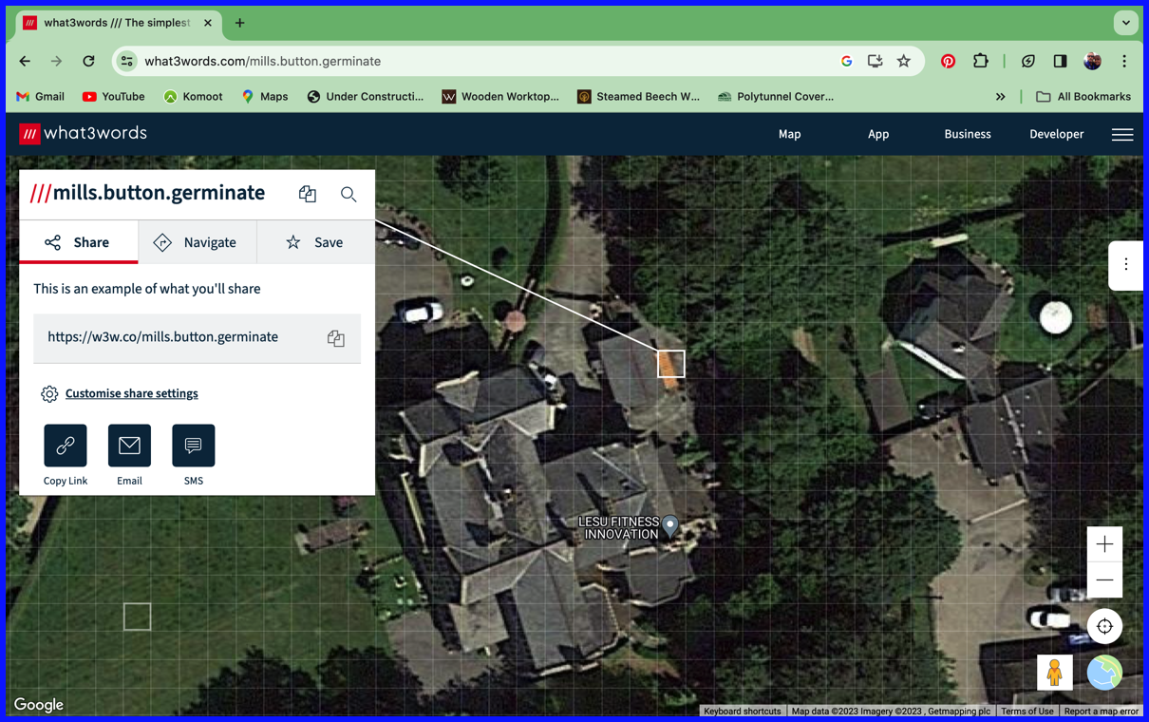The image size is (1149, 722).
Task: Share via Email icon
Action: (x=129, y=446)
